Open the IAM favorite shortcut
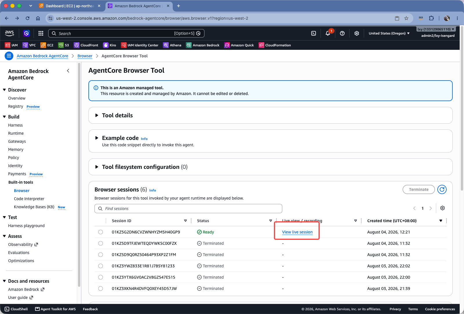This screenshot has width=464, height=314. coord(11,45)
